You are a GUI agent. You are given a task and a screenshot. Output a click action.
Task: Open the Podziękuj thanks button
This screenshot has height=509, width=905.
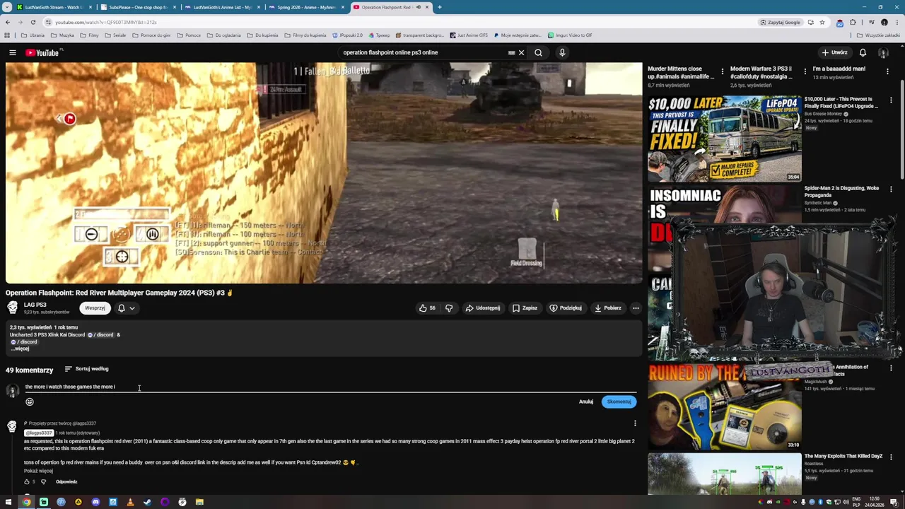(566, 308)
